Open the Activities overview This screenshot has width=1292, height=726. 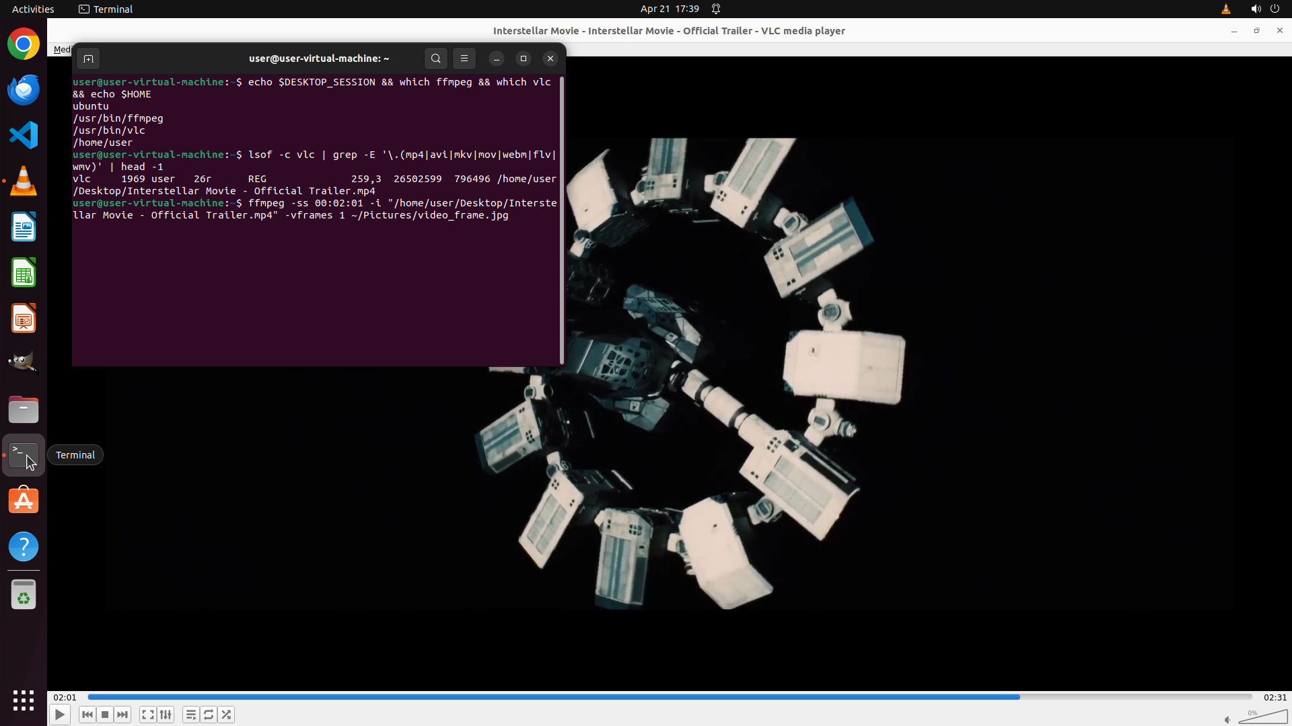(x=33, y=9)
